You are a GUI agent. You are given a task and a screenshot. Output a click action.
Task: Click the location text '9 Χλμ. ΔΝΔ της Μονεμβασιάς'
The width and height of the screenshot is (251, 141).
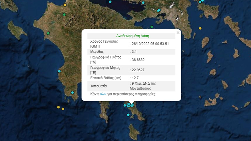pyautogui.click(x=143, y=86)
